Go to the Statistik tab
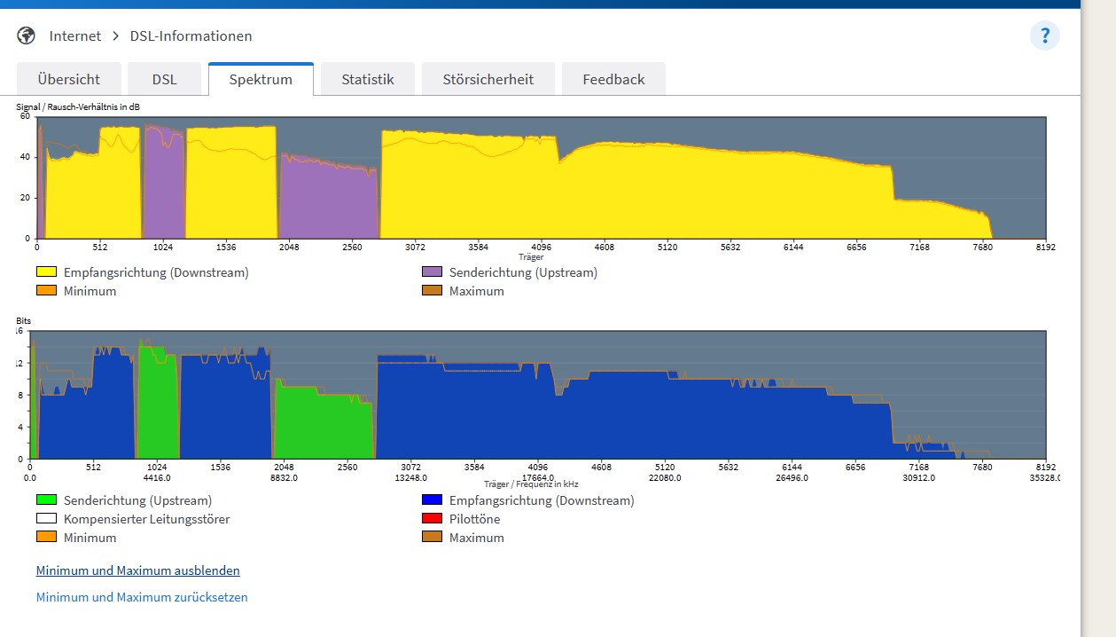Screen dimensions: 1116x637 coord(368,79)
